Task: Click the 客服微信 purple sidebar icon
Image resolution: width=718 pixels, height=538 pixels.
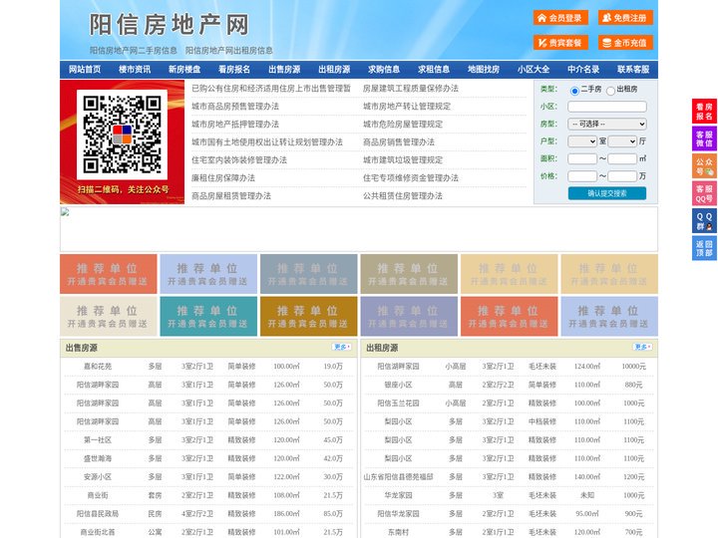Action: click(x=704, y=138)
